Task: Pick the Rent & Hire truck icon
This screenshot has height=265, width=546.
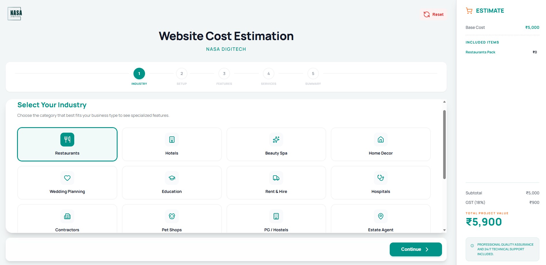Action: pyautogui.click(x=276, y=178)
